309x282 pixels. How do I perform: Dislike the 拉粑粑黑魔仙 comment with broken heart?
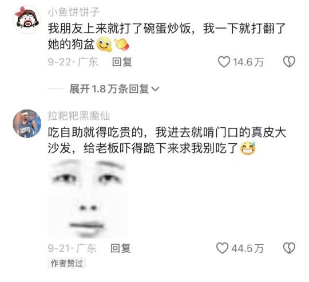pos(289,248)
